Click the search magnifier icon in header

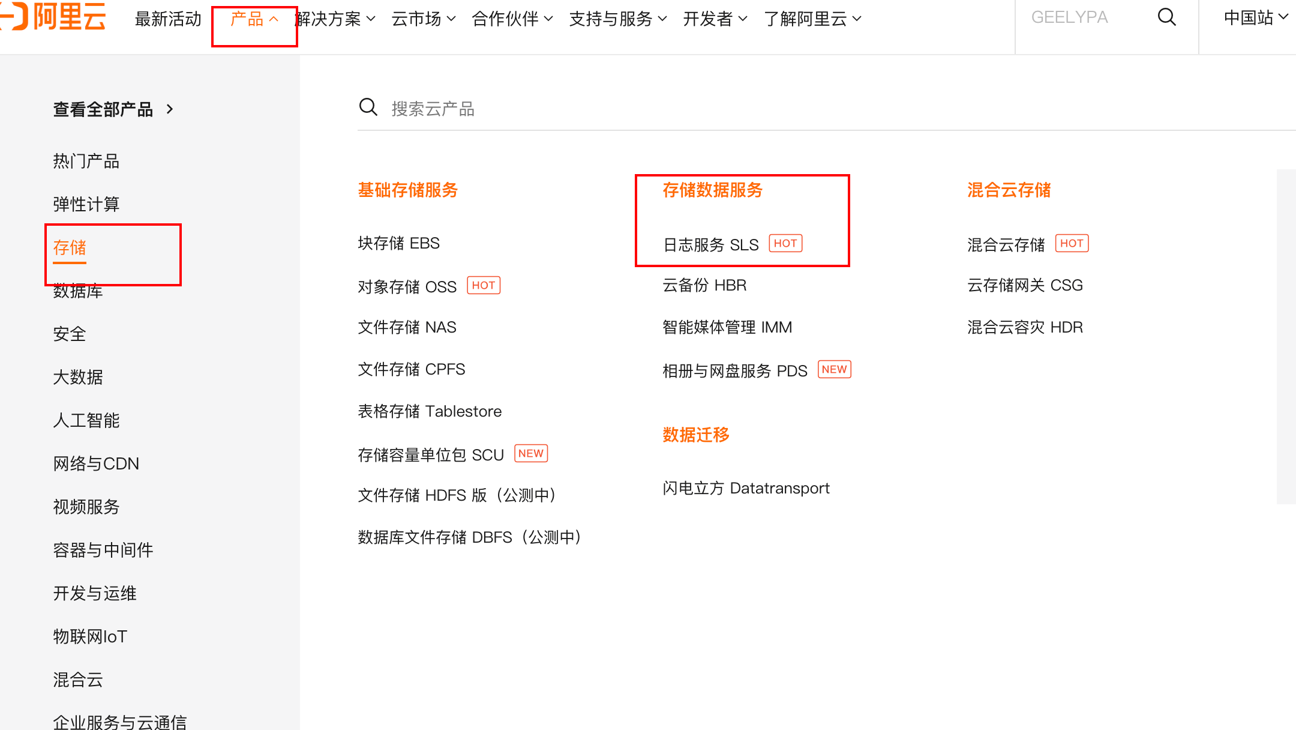tap(1166, 17)
